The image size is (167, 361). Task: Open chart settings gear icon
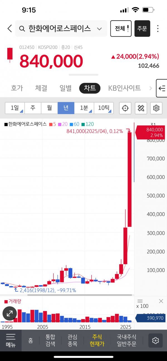coord(156,108)
